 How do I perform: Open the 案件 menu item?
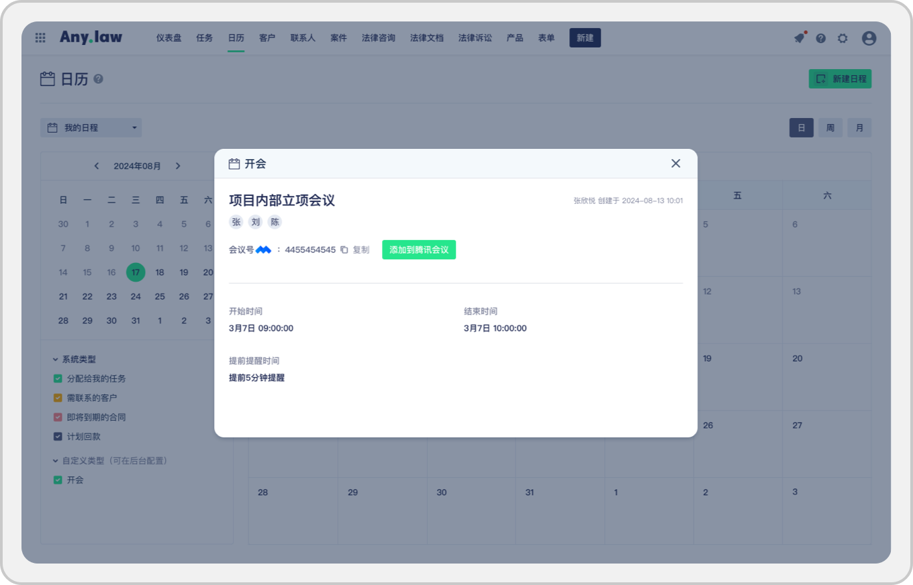coord(338,38)
